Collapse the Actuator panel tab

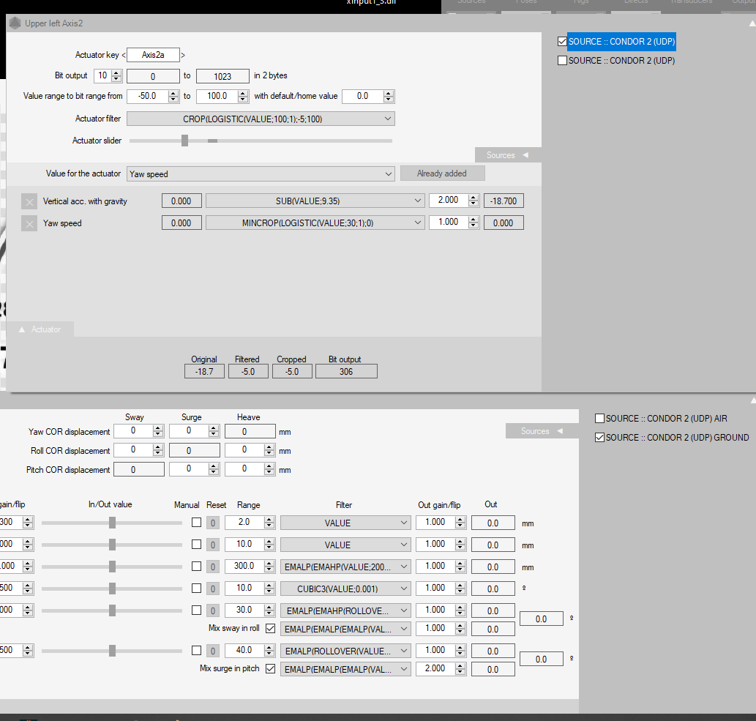[x=40, y=330]
